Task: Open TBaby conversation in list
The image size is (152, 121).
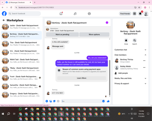Action: (21, 69)
